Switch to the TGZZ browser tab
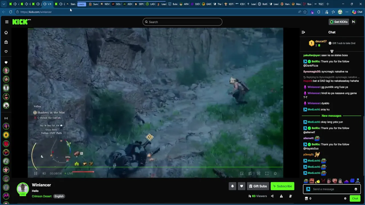Image resolution: width=365 pixels, height=205 pixels. [x=319, y=4]
